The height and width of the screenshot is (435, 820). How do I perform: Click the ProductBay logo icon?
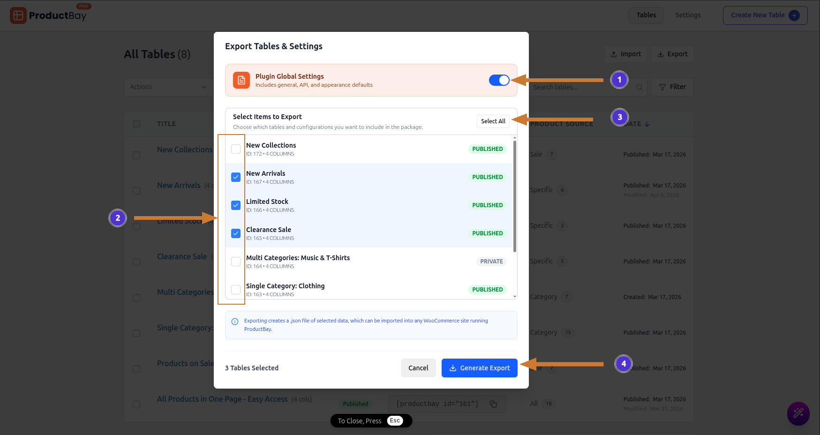coord(18,15)
